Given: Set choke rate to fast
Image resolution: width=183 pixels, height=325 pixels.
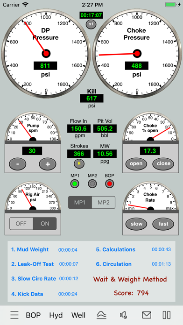Looking at the screenshot, I should [163, 224].
